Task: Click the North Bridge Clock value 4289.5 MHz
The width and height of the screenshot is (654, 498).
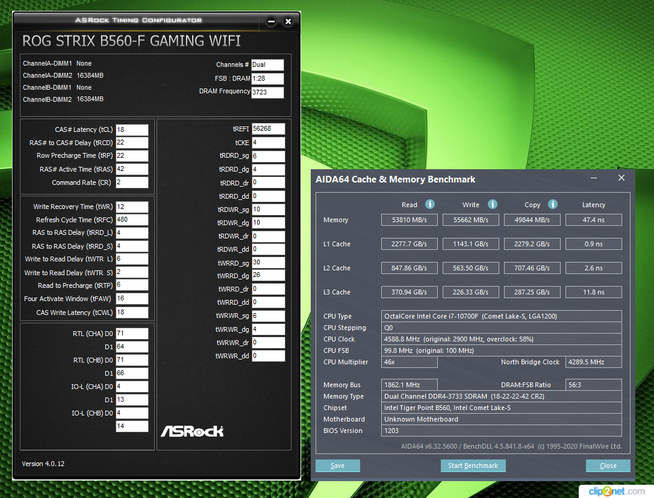Action: tap(594, 362)
